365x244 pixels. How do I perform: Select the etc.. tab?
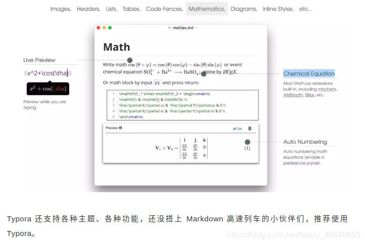pyautogui.click(x=305, y=9)
